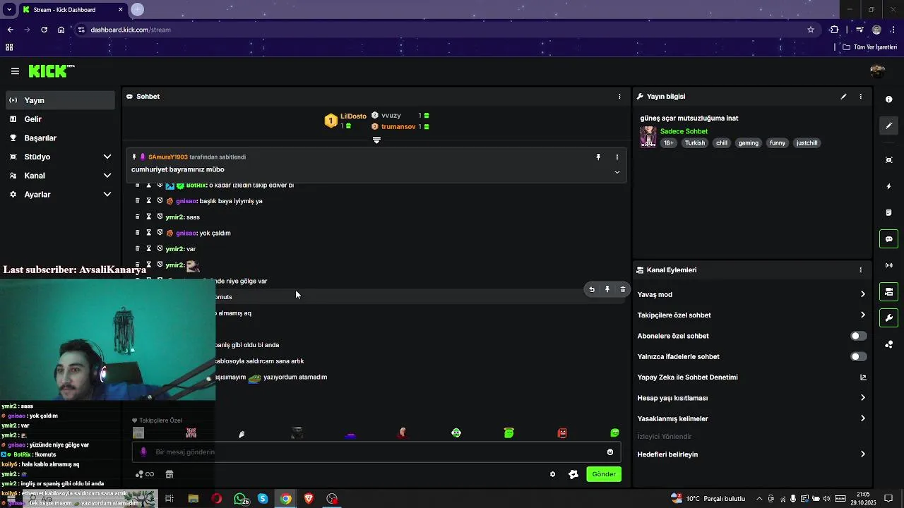904x508 pixels.
Task: Open WhatsApp from the taskbar
Action: [x=241, y=499]
